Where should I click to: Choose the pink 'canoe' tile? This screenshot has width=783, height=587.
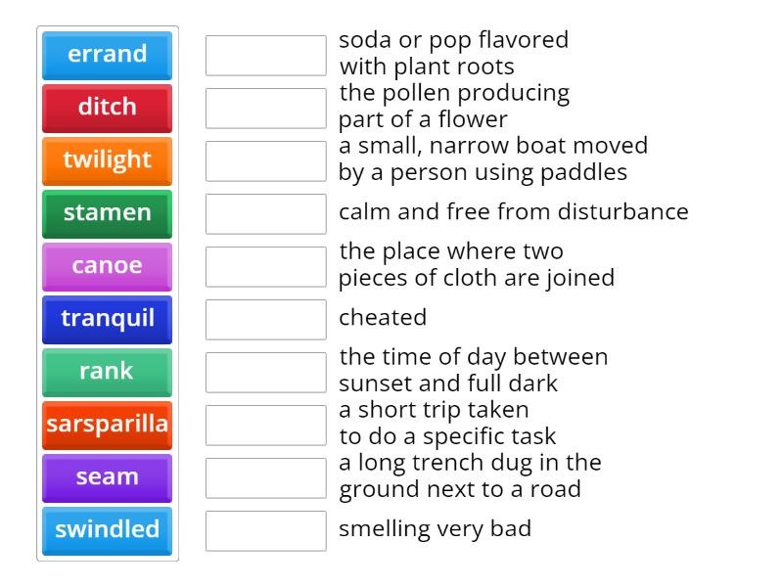(107, 266)
